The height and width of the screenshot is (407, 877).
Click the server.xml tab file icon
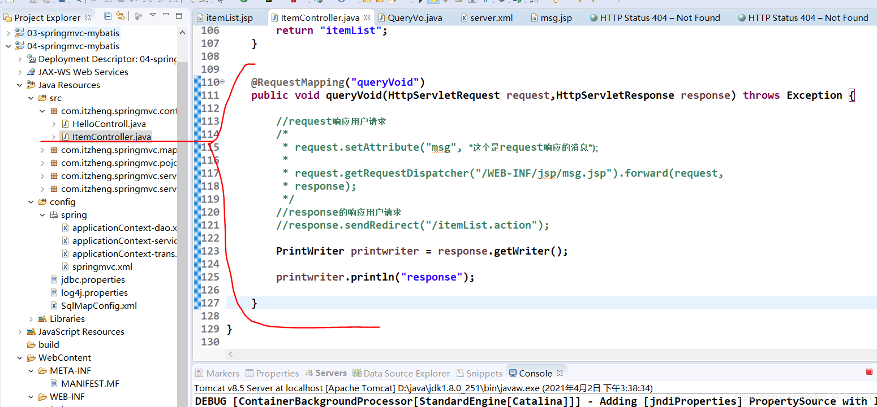pos(465,18)
